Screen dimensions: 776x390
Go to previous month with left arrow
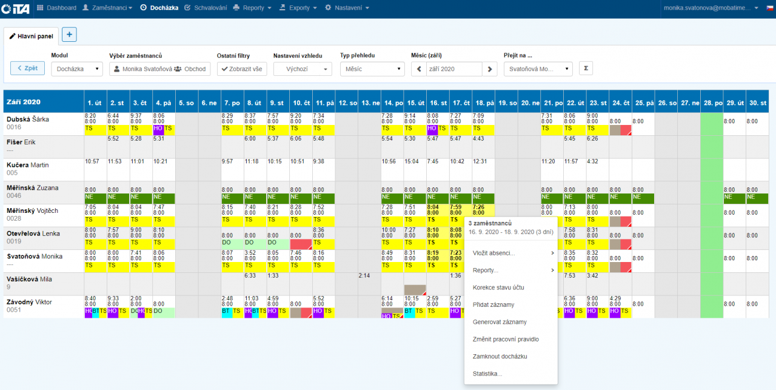click(418, 69)
